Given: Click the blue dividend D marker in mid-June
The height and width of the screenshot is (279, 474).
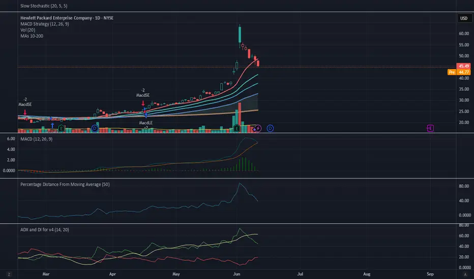Looking at the screenshot, I should 270,128.
